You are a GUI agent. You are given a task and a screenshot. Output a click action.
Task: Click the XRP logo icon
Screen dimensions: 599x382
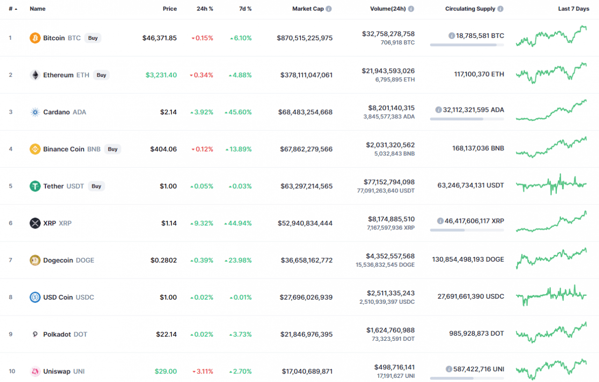click(35, 223)
